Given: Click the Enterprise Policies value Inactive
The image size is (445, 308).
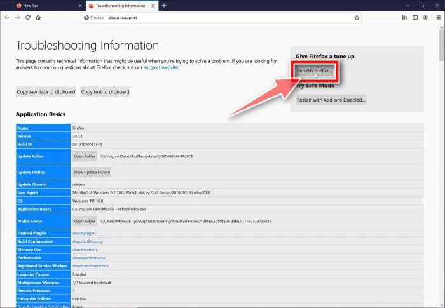Looking at the screenshot, I should pos(79,299).
